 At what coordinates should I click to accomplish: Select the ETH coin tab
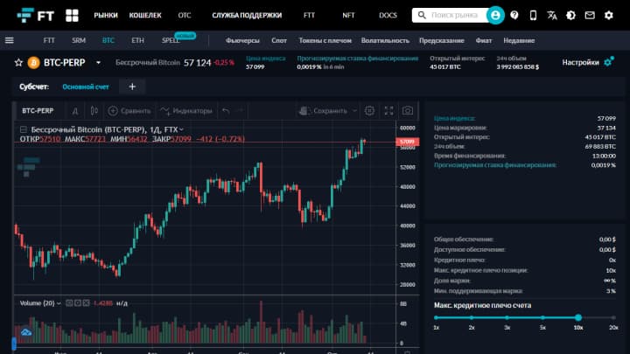coord(137,40)
